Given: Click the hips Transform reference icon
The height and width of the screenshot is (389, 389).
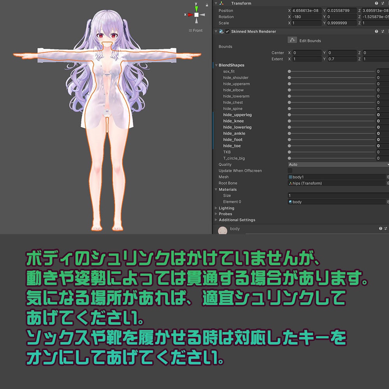Looking at the screenshot, I should pyautogui.click(x=290, y=183).
